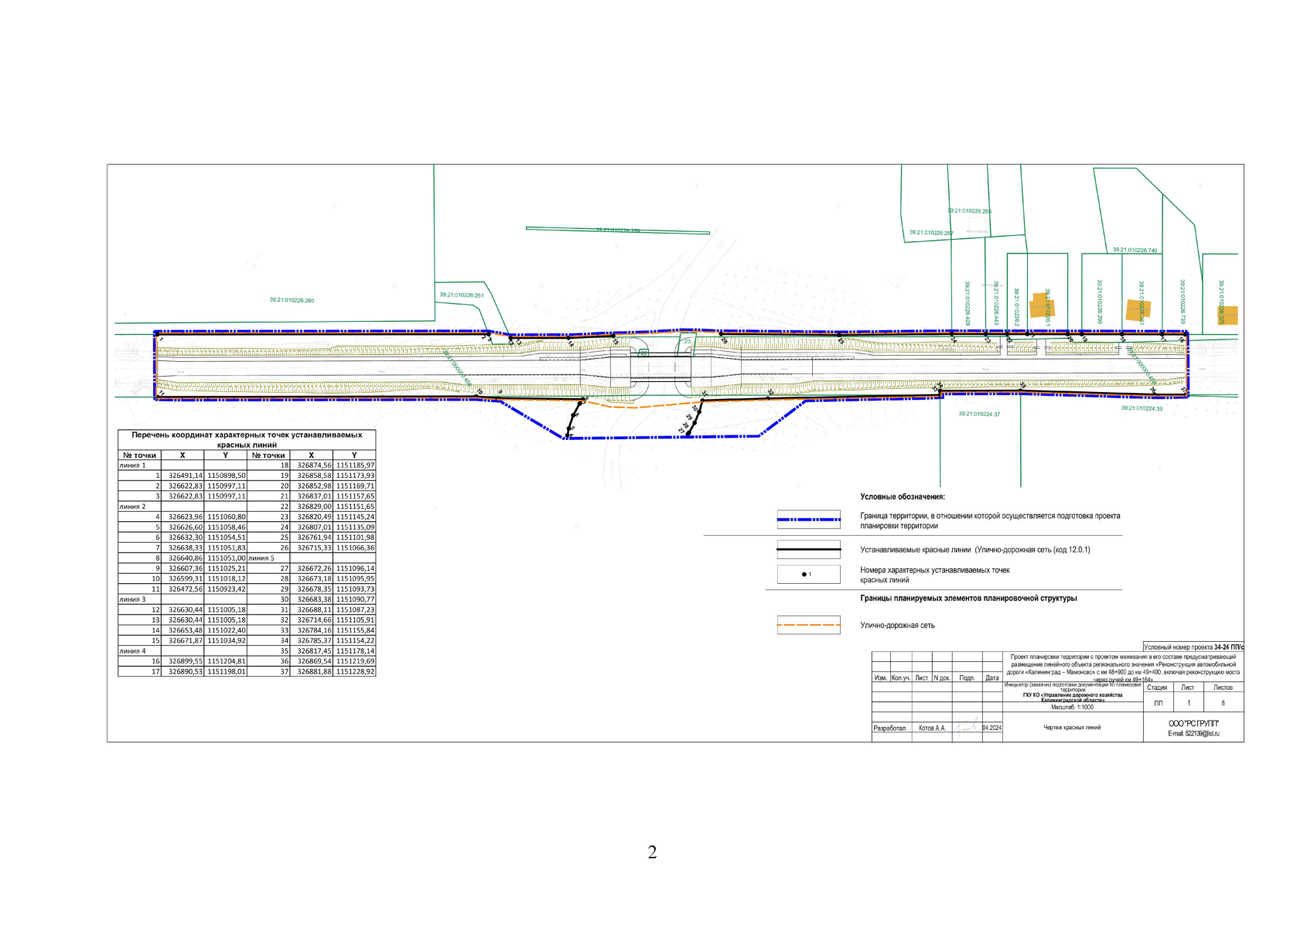1314x928 pixels.
Task: Click the 'Чертеж красных линий' drawing title cell
Action: point(1072,728)
